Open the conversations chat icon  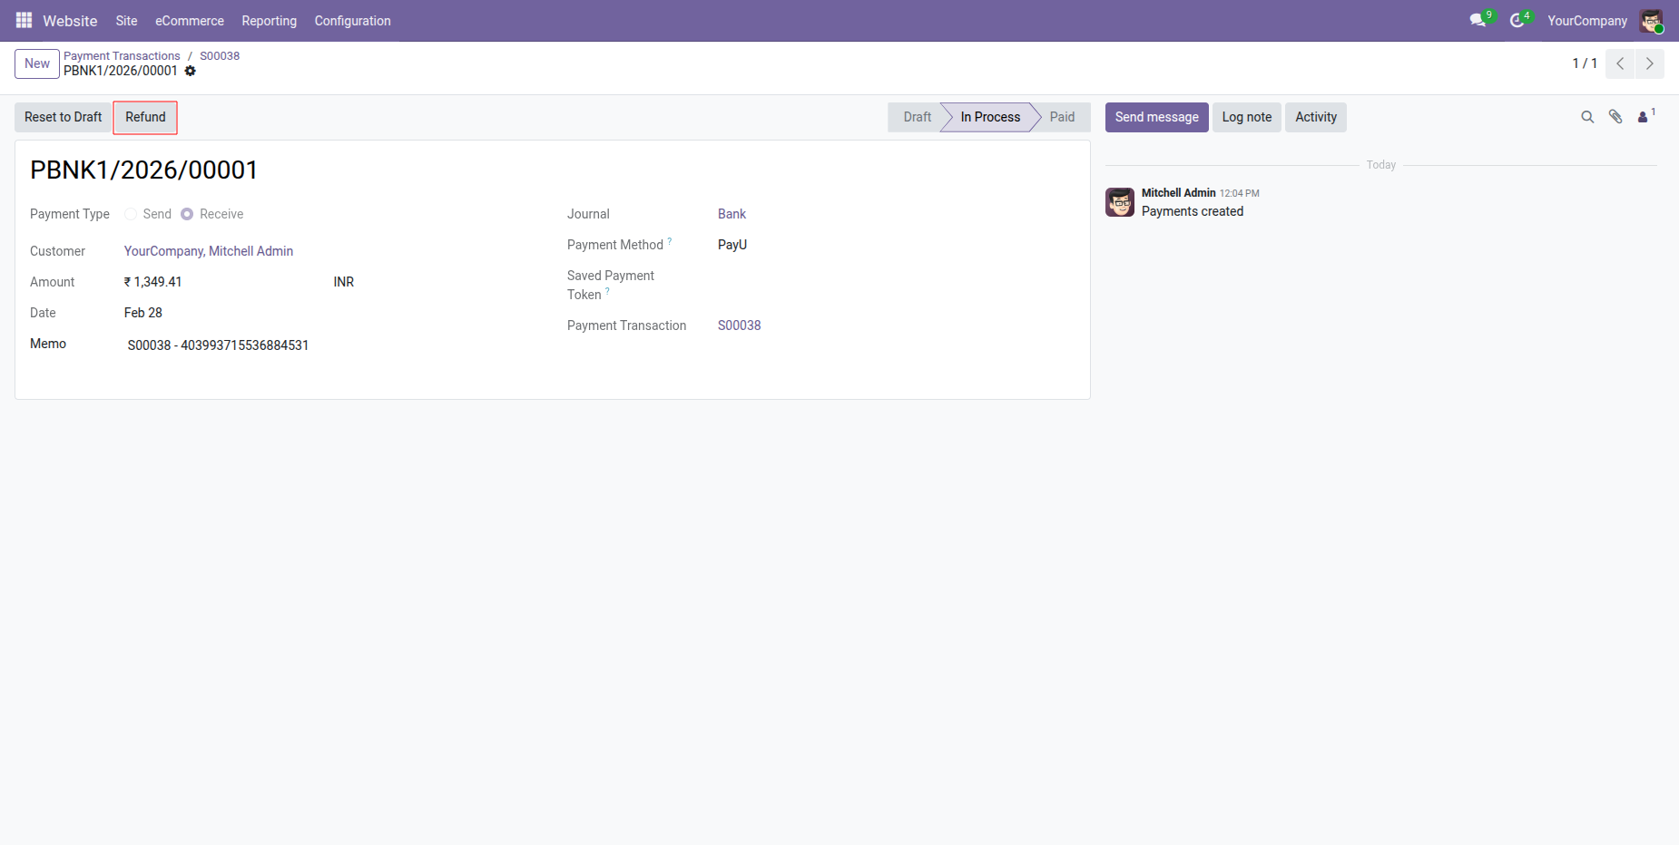[x=1478, y=20]
